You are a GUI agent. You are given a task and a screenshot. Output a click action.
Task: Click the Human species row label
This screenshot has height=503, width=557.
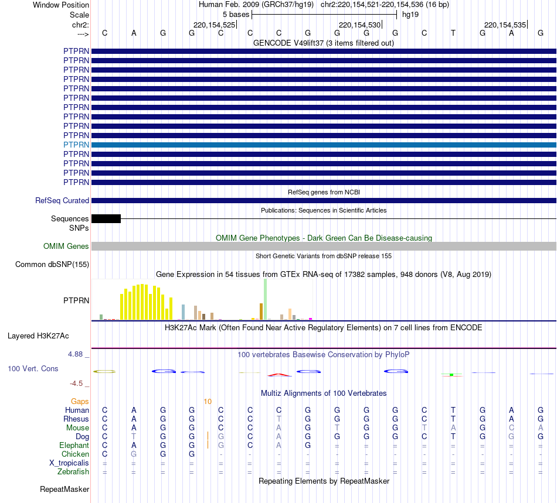tap(77, 410)
